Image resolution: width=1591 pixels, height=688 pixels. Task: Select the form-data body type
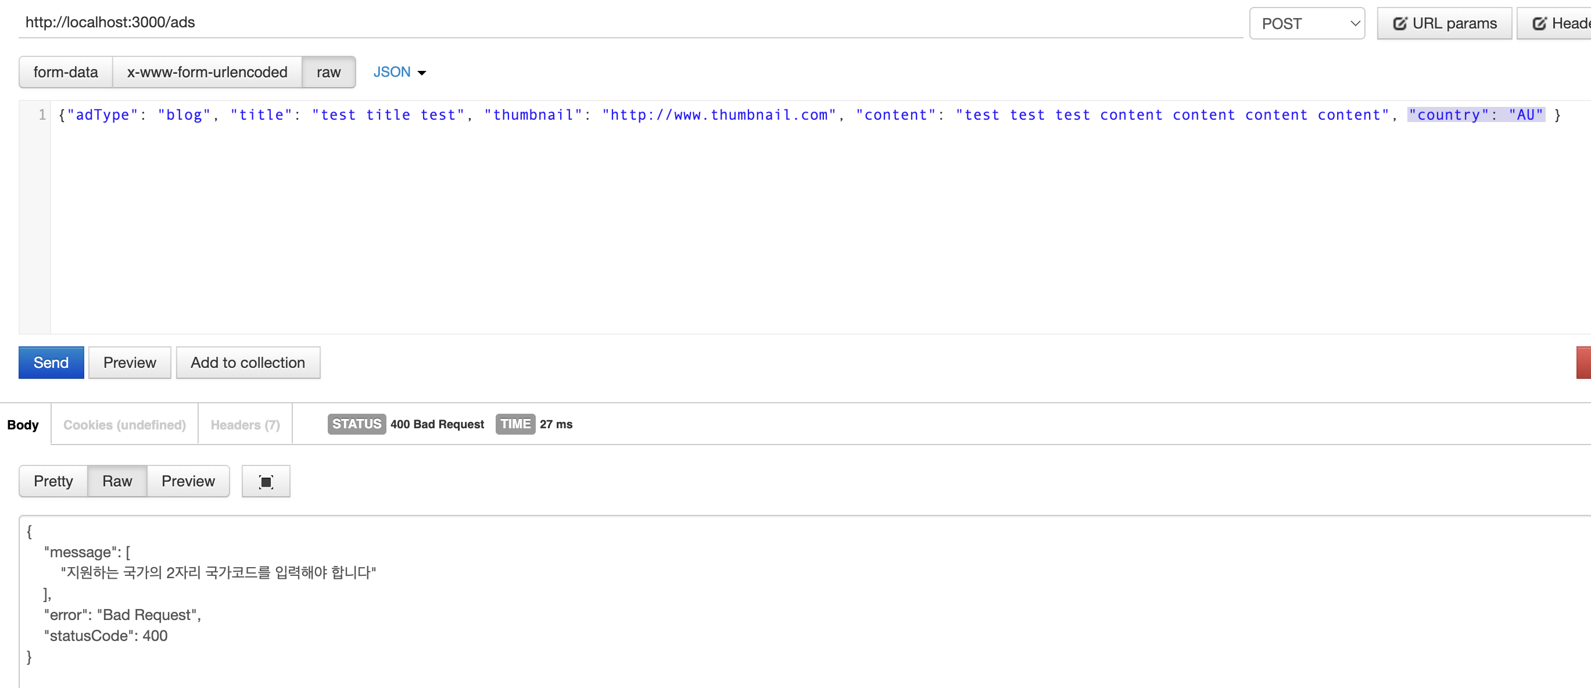[x=66, y=72]
